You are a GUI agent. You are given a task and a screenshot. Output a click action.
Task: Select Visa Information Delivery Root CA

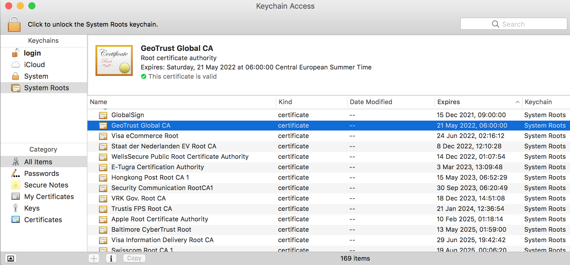329,240
